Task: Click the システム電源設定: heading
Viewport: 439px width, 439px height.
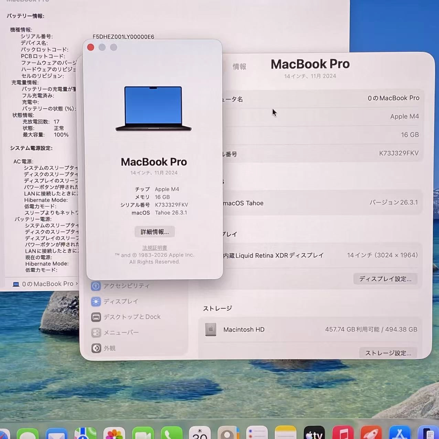Action: tap(31, 148)
